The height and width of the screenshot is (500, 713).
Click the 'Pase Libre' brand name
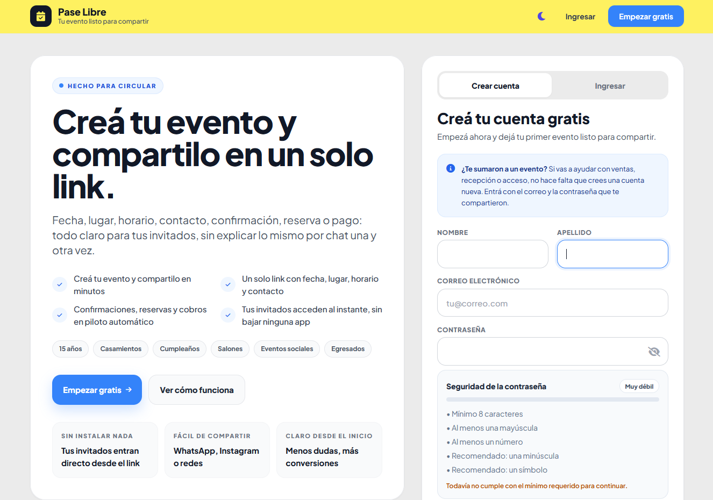pyautogui.click(x=82, y=12)
